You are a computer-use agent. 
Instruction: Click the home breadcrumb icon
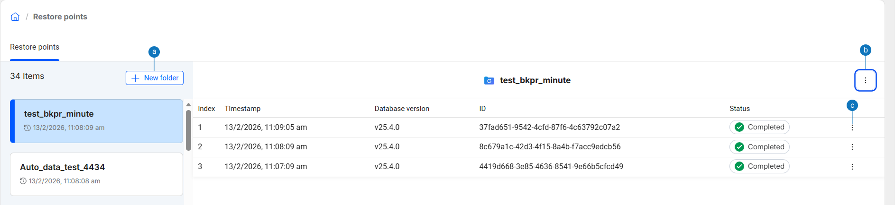click(x=15, y=17)
